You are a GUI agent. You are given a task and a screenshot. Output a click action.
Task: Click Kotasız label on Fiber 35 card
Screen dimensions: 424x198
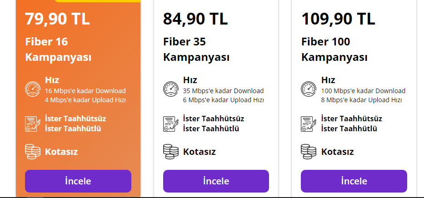click(x=199, y=152)
